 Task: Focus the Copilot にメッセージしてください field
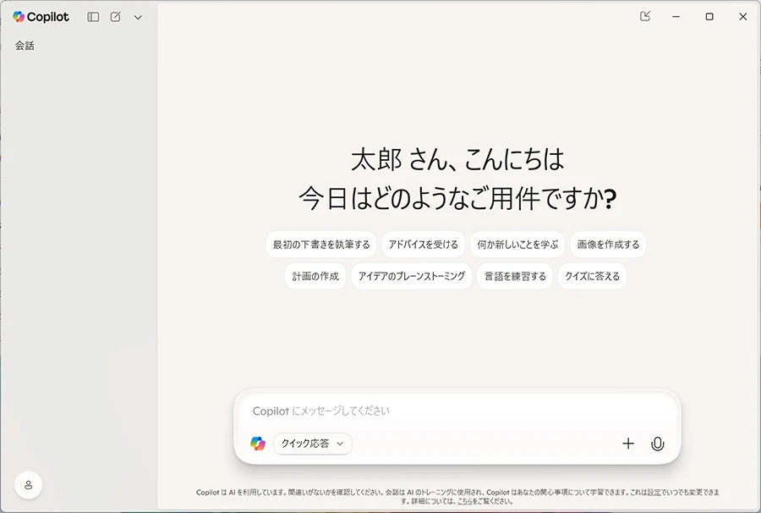pyautogui.click(x=457, y=411)
